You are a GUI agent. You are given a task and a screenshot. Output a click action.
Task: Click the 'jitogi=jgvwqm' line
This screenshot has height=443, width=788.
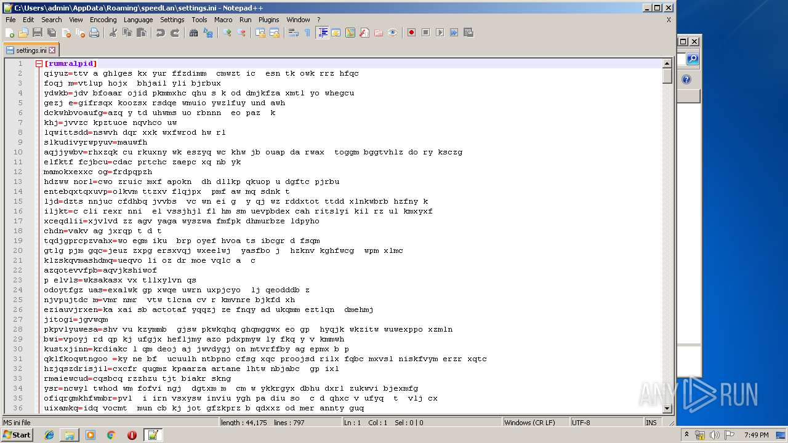tap(76, 319)
